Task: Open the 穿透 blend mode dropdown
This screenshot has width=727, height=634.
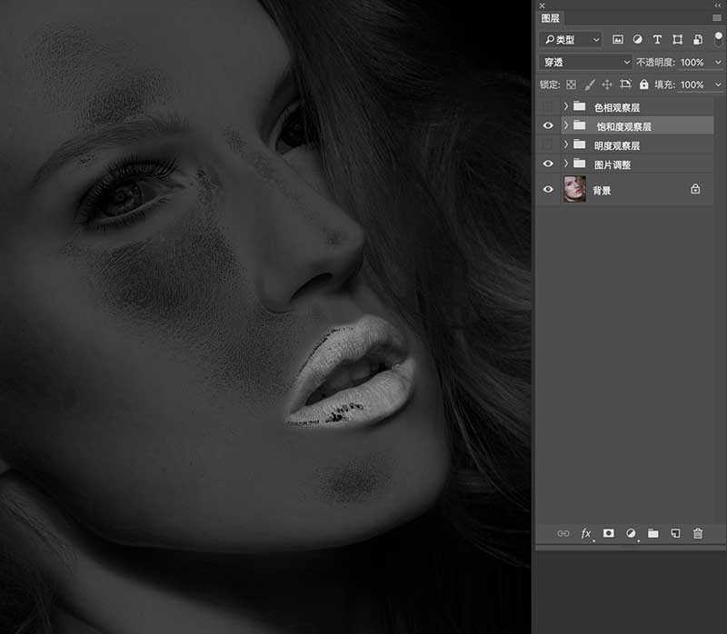Action: tap(585, 62)
